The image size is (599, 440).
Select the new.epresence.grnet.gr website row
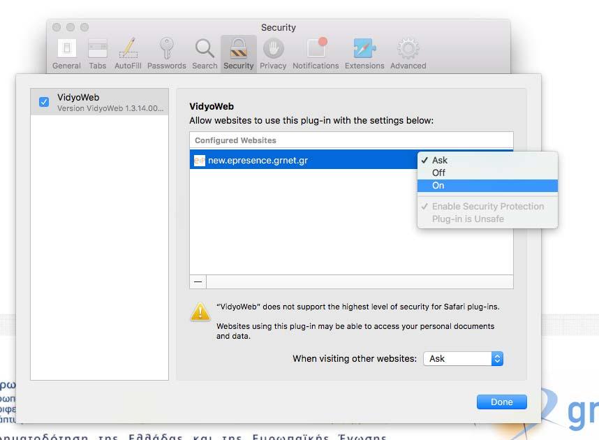point(303,160)
